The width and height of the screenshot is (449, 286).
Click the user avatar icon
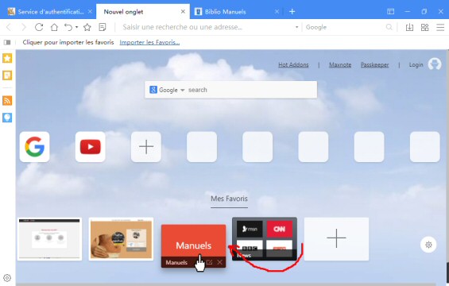pyautogui.click(x=435, y=64)
